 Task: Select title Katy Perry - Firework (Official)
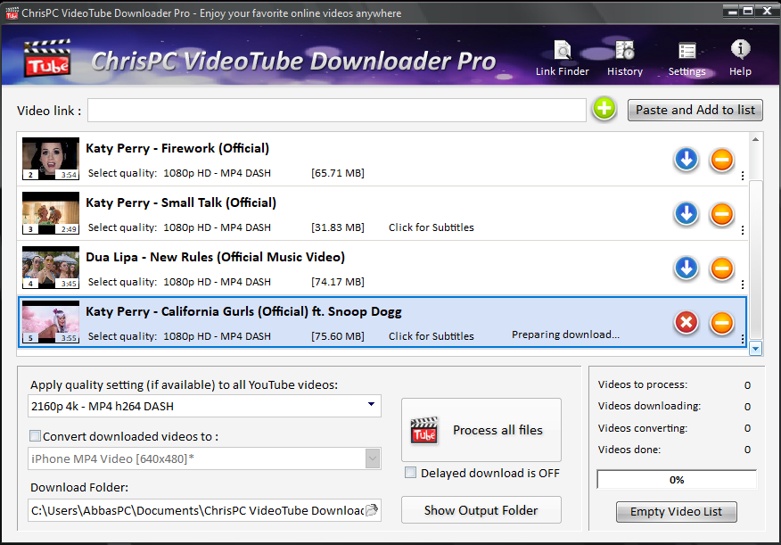[x=177, y=148]
